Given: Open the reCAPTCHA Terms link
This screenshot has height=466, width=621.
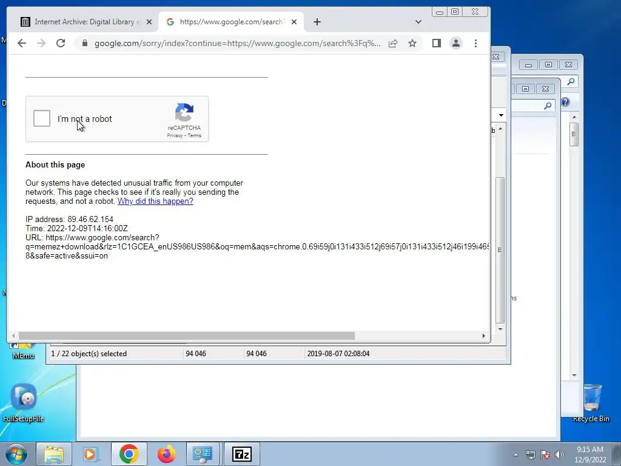Looking at the screenshot, I should (195, 135).
